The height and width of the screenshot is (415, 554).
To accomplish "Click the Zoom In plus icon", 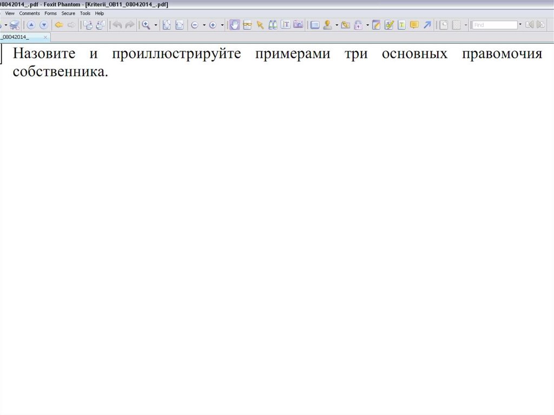I will (213, 25).
